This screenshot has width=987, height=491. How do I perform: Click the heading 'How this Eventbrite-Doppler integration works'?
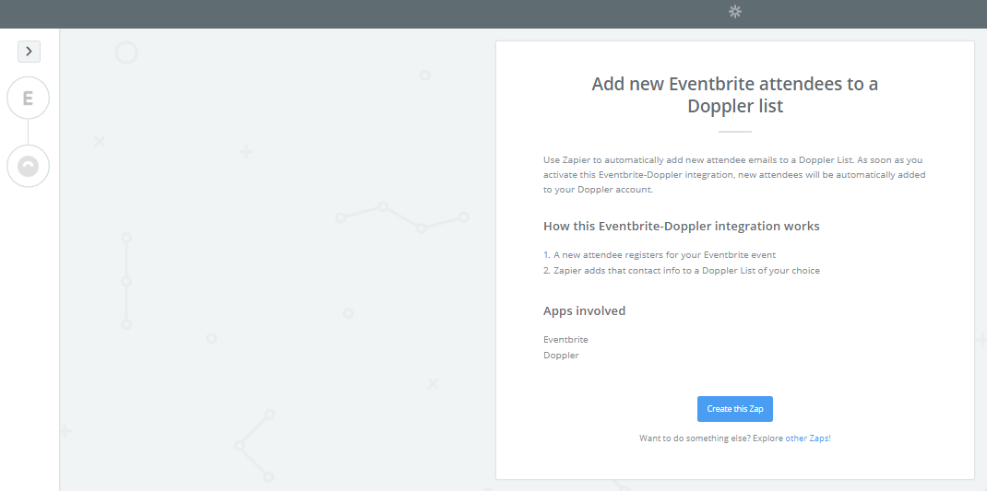(x=681, y=226)
